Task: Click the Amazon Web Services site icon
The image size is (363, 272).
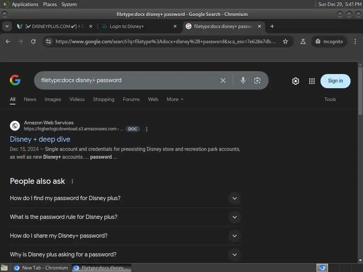Action: click(x=15, y=126)
